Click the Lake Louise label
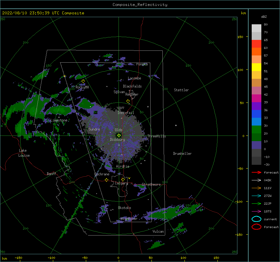This screenshot has width=280, height=262. 24,153
